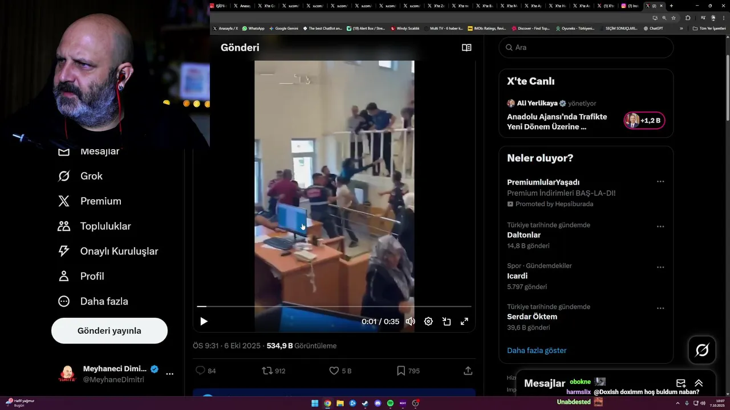The image size is (730, 410).
Task: Open Mesajlar in the sidebar
Action: [89, 151]
